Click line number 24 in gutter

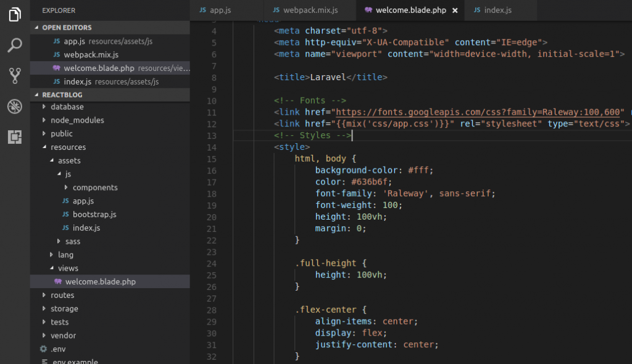point(212,263)
